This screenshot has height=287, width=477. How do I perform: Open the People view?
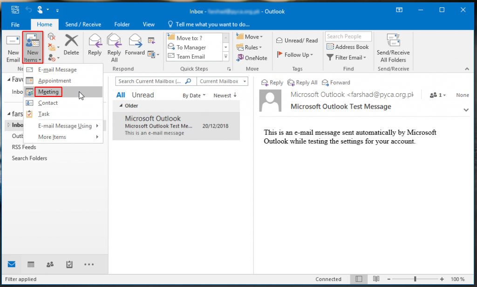(50, 264)
